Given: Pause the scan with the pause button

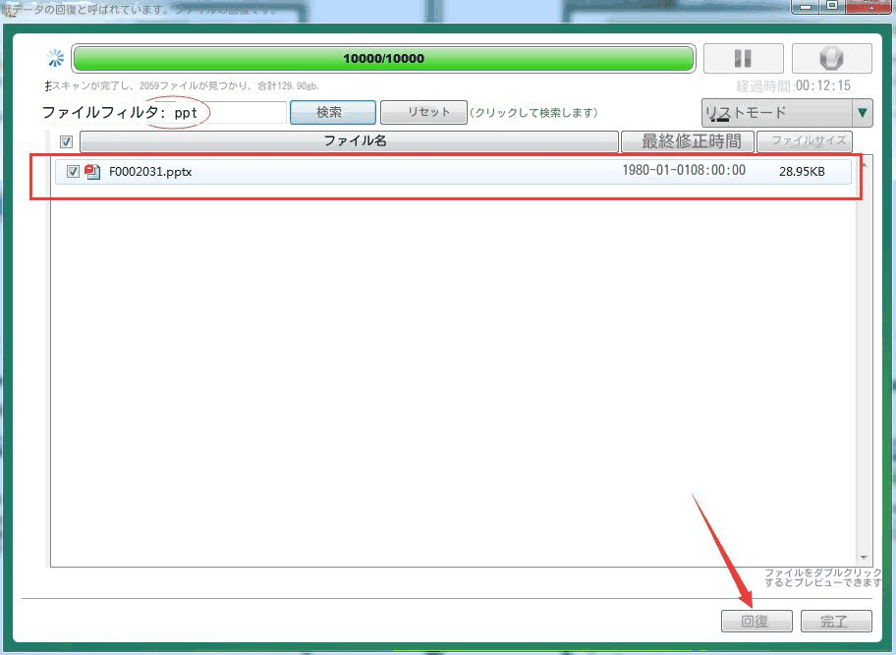Looking at the screenshot, I should click(743, 58).
